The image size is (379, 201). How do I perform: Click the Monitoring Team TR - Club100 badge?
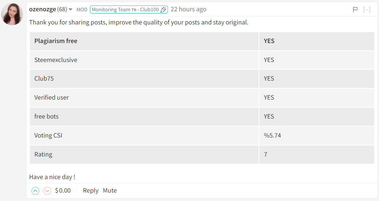tap(129, 9)
